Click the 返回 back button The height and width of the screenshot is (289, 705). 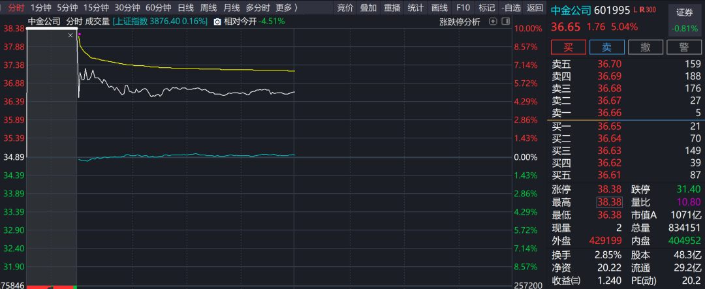coord(535,8)
